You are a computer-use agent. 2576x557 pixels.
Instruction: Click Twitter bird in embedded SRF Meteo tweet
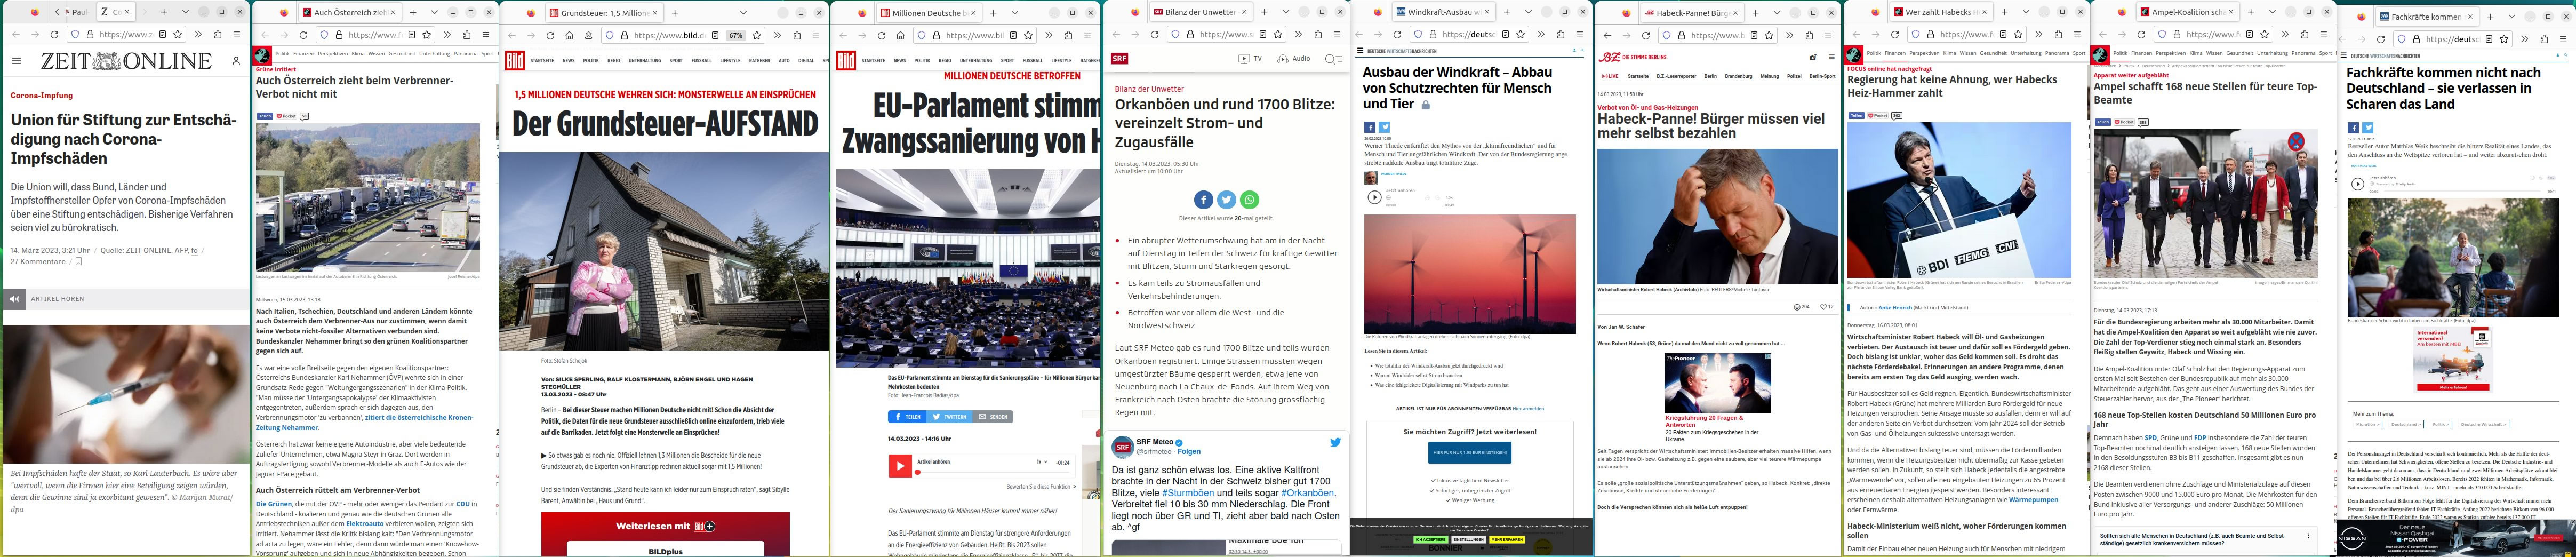tap(1335, 442)
